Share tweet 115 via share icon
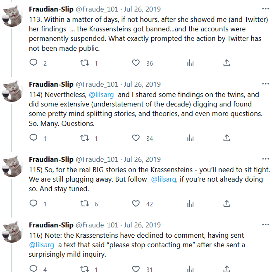 pos(226,204)
